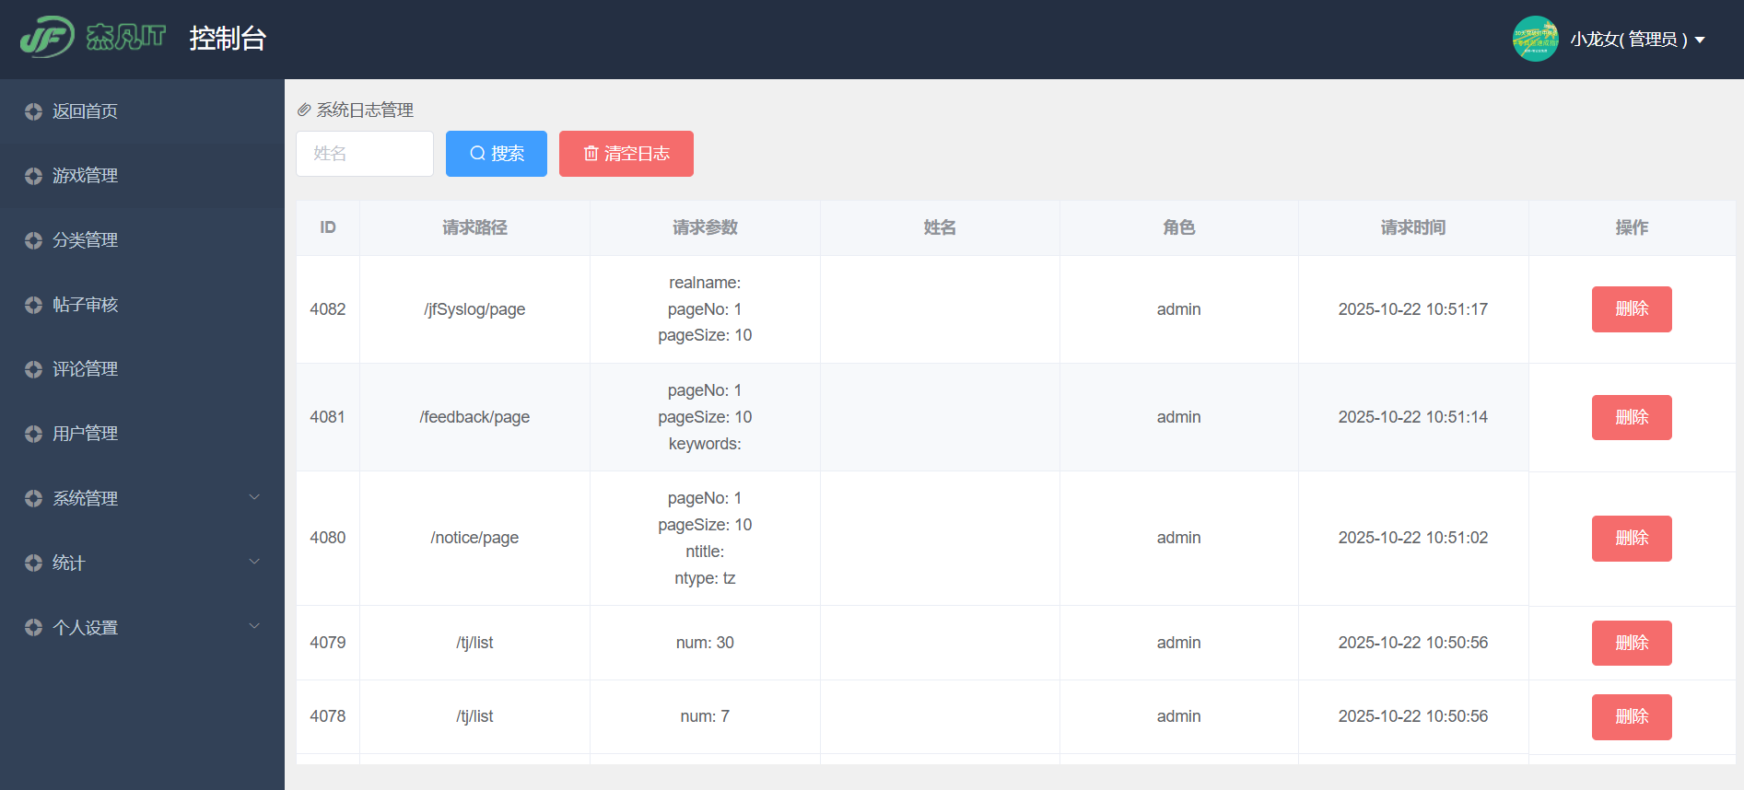Click the blue 搜索 button
Viewport: 1744px width, 790px height.
click(x=497, y=154)
